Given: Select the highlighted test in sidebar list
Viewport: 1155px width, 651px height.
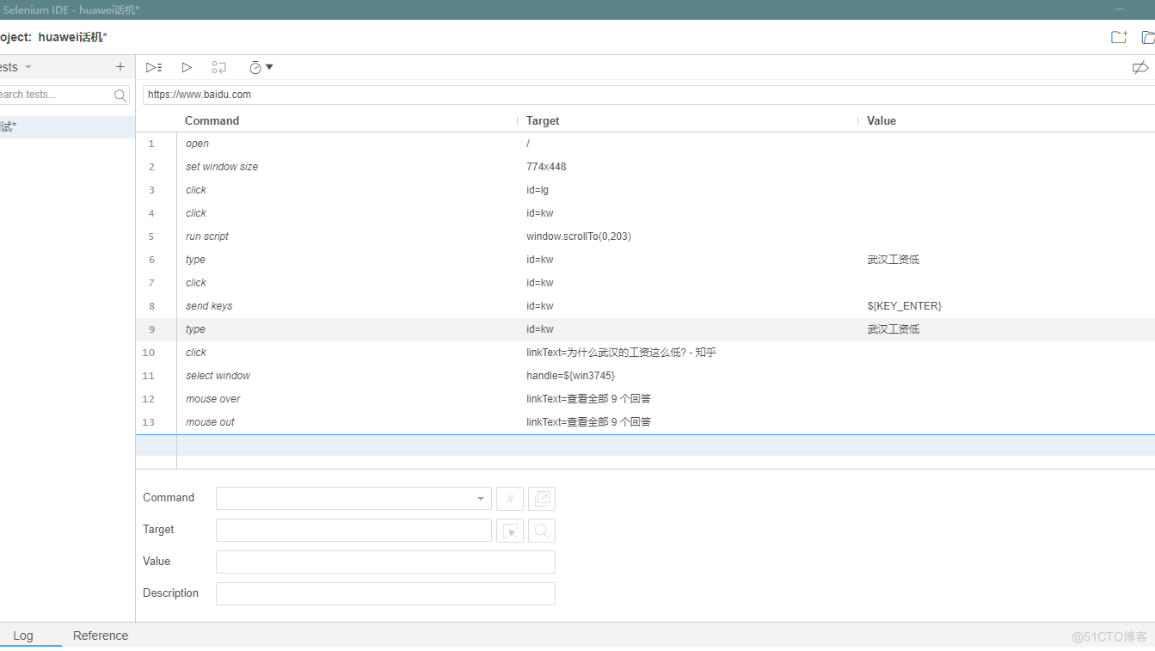Looking at the screenshot, I should click(x=67, y=127).
